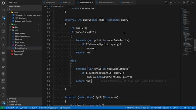Click Ln 83, Col 28 in status bar
The width and height of the screenshot is (196, 110).
click(x=156, y=108)
